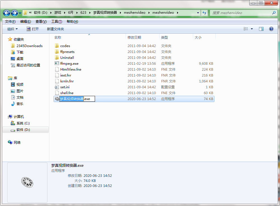
Task: Click the search mezhenvideo input field
Action: pos(241,13)
